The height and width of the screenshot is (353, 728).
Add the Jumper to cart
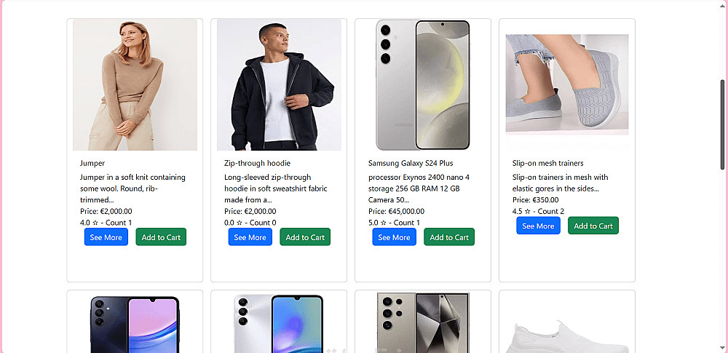pos(161,237)
